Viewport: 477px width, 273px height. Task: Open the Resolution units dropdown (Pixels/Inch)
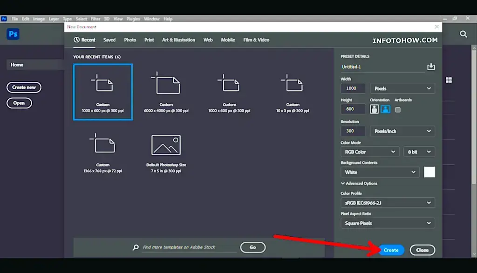coord(402,131)
